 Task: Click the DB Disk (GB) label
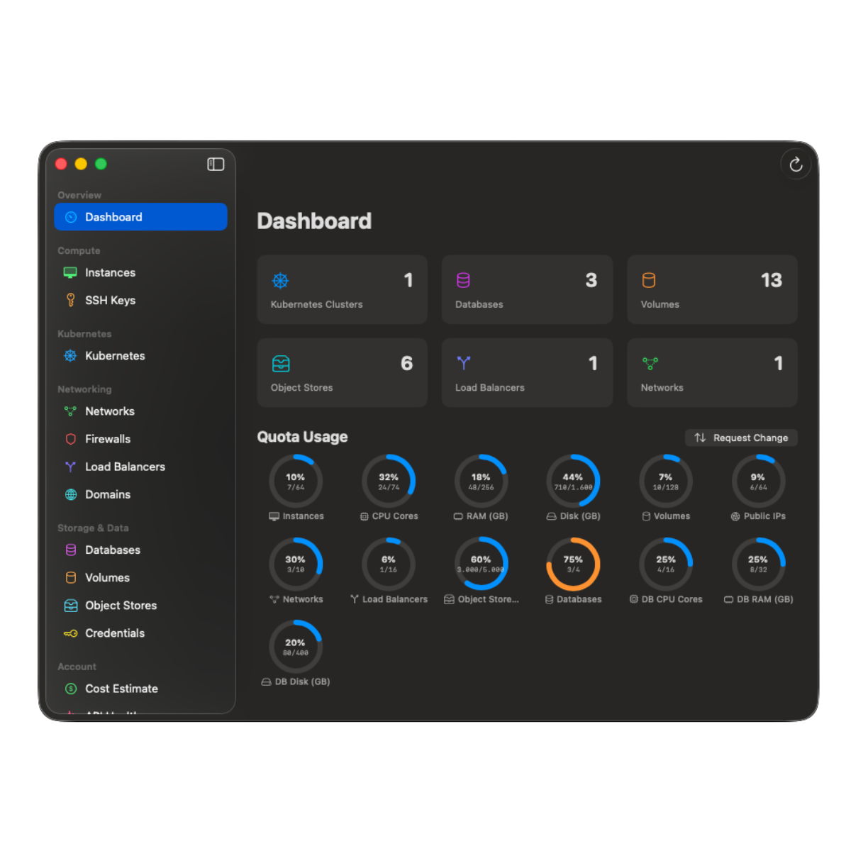click(x=302, y=682)
